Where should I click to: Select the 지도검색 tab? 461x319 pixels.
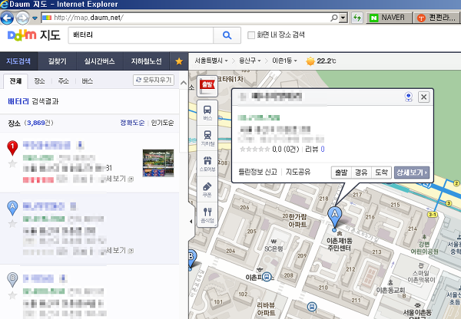click(18, 61)
